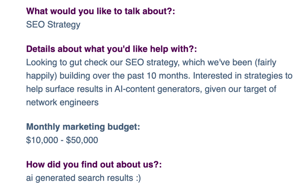
Task: Click the text "network engineers"
Action: (62, 102)
